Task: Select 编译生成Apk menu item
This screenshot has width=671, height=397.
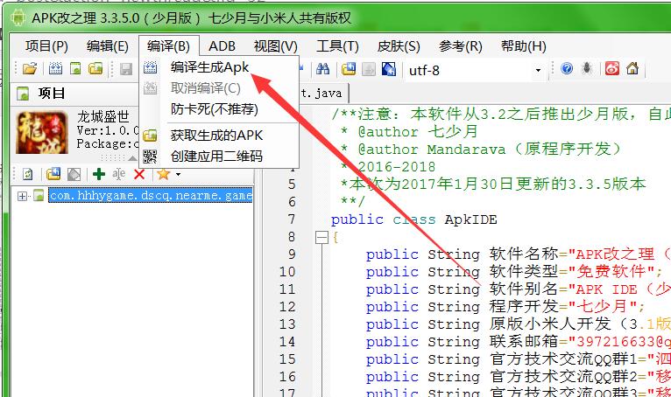Action: [x=210, y=68]
